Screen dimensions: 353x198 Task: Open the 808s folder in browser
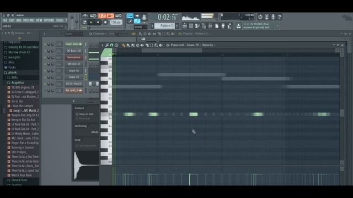[14, 78]
